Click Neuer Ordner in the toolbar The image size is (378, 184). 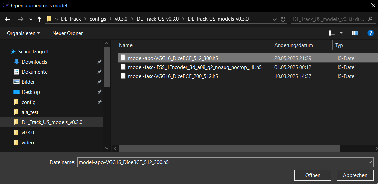tap(67, 33)
